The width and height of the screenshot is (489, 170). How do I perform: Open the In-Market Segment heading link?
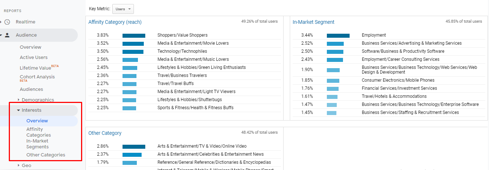313,22
